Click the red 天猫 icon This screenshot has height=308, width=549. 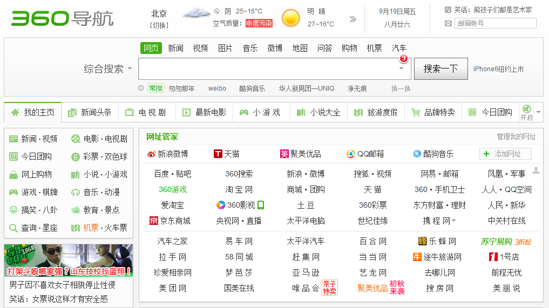218,154
